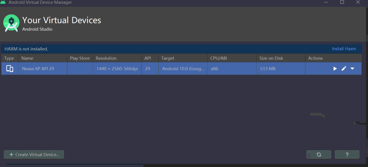Viewport: 368px width, 167px height.
Task: Click the 513 MB size cell
Action: [x=281, y=69]
